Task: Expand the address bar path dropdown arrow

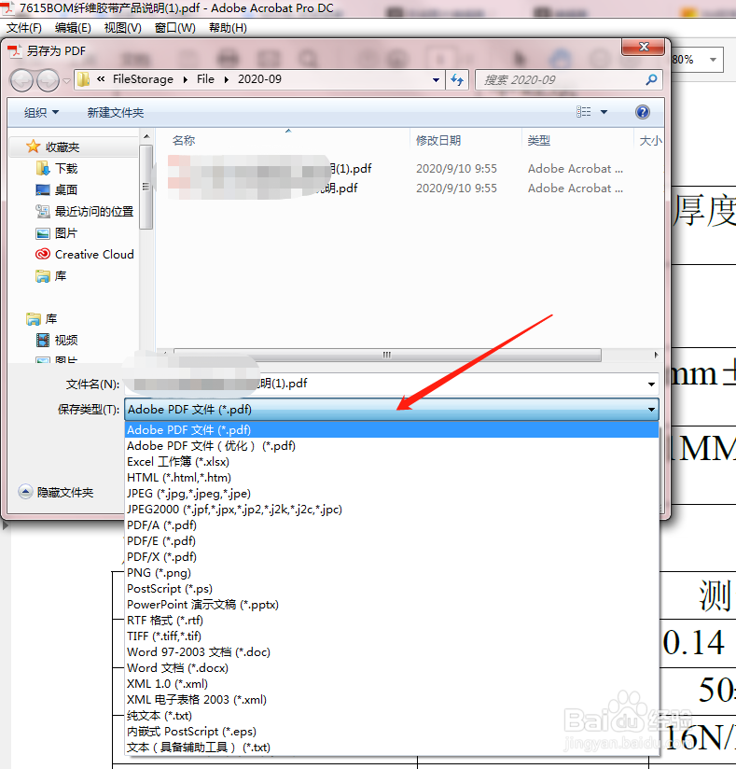Action: (436, 79)
